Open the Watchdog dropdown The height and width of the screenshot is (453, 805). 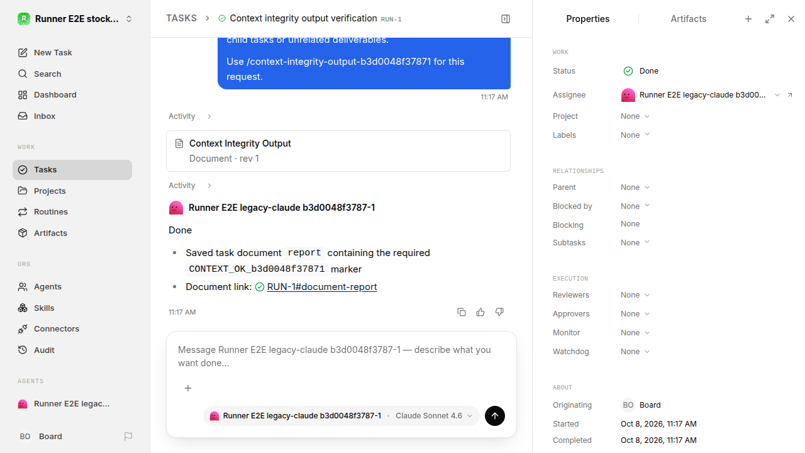click(635, 352)
